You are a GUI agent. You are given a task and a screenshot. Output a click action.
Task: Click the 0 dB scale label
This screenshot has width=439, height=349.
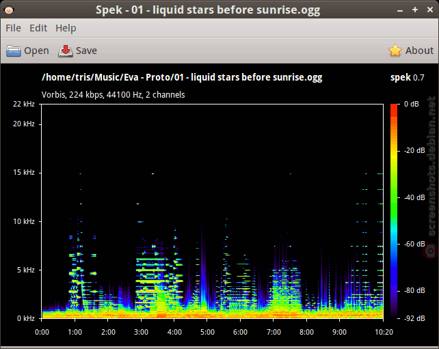point(412,104)
